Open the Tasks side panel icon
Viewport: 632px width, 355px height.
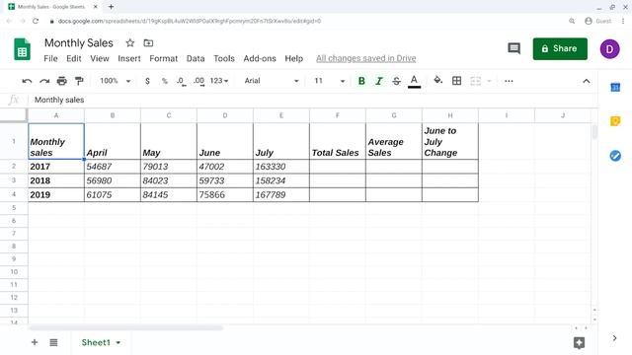615,156
